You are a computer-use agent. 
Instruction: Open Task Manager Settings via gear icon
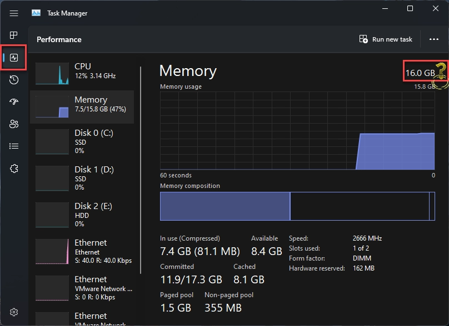[x=13, y=312]
